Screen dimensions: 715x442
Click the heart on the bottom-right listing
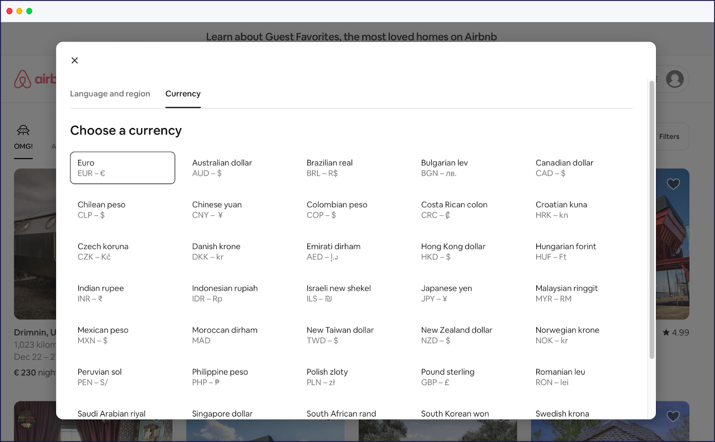click(x=673, y=416)
